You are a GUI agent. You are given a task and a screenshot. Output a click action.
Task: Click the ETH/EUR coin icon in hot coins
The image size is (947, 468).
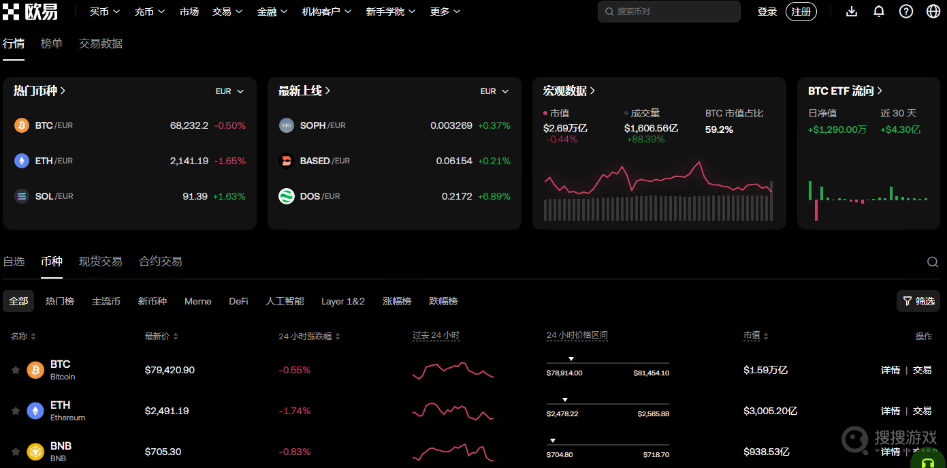pyautogui.click(x=22, y=161)
